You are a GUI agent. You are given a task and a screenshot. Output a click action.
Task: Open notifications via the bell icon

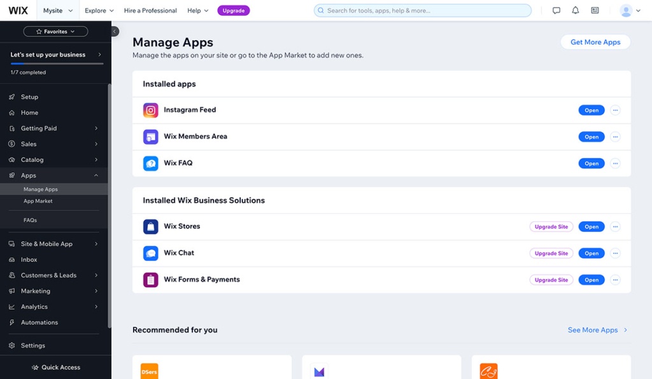tap(575, 10)
